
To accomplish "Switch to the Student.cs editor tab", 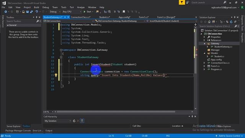I will (105, 17).
